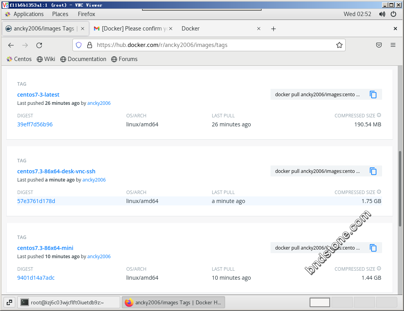
Task: Click the docker pull text for centos7.3-86x64-mini
Action: click(x=317, y=248)
